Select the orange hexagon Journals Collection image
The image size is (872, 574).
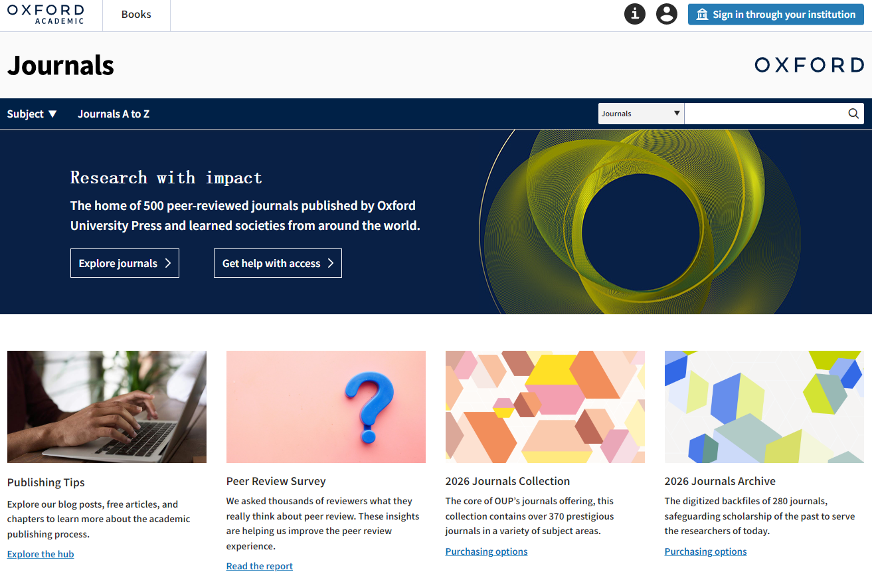tap(545, 407)
